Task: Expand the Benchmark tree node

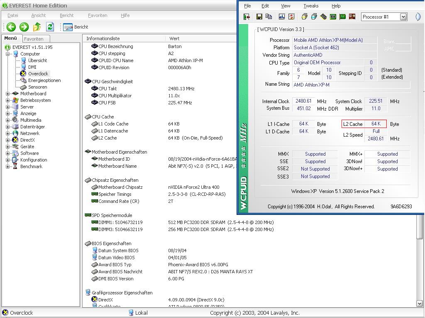Action: pos(7,166)
